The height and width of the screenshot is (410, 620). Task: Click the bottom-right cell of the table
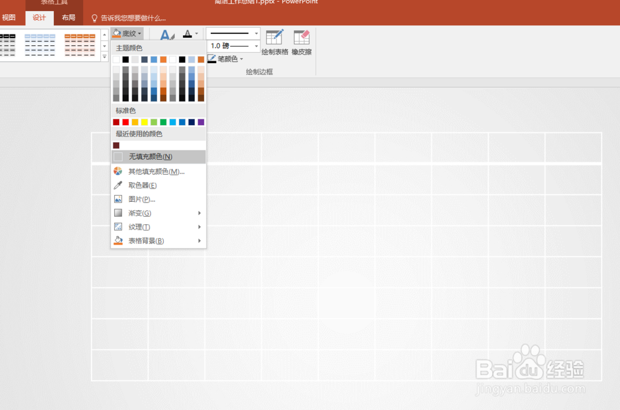tap(573, 365)
